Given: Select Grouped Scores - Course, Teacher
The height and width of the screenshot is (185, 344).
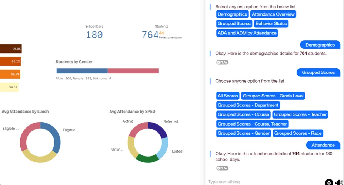Looking at the screenshot, I should [x=252, y=124].
